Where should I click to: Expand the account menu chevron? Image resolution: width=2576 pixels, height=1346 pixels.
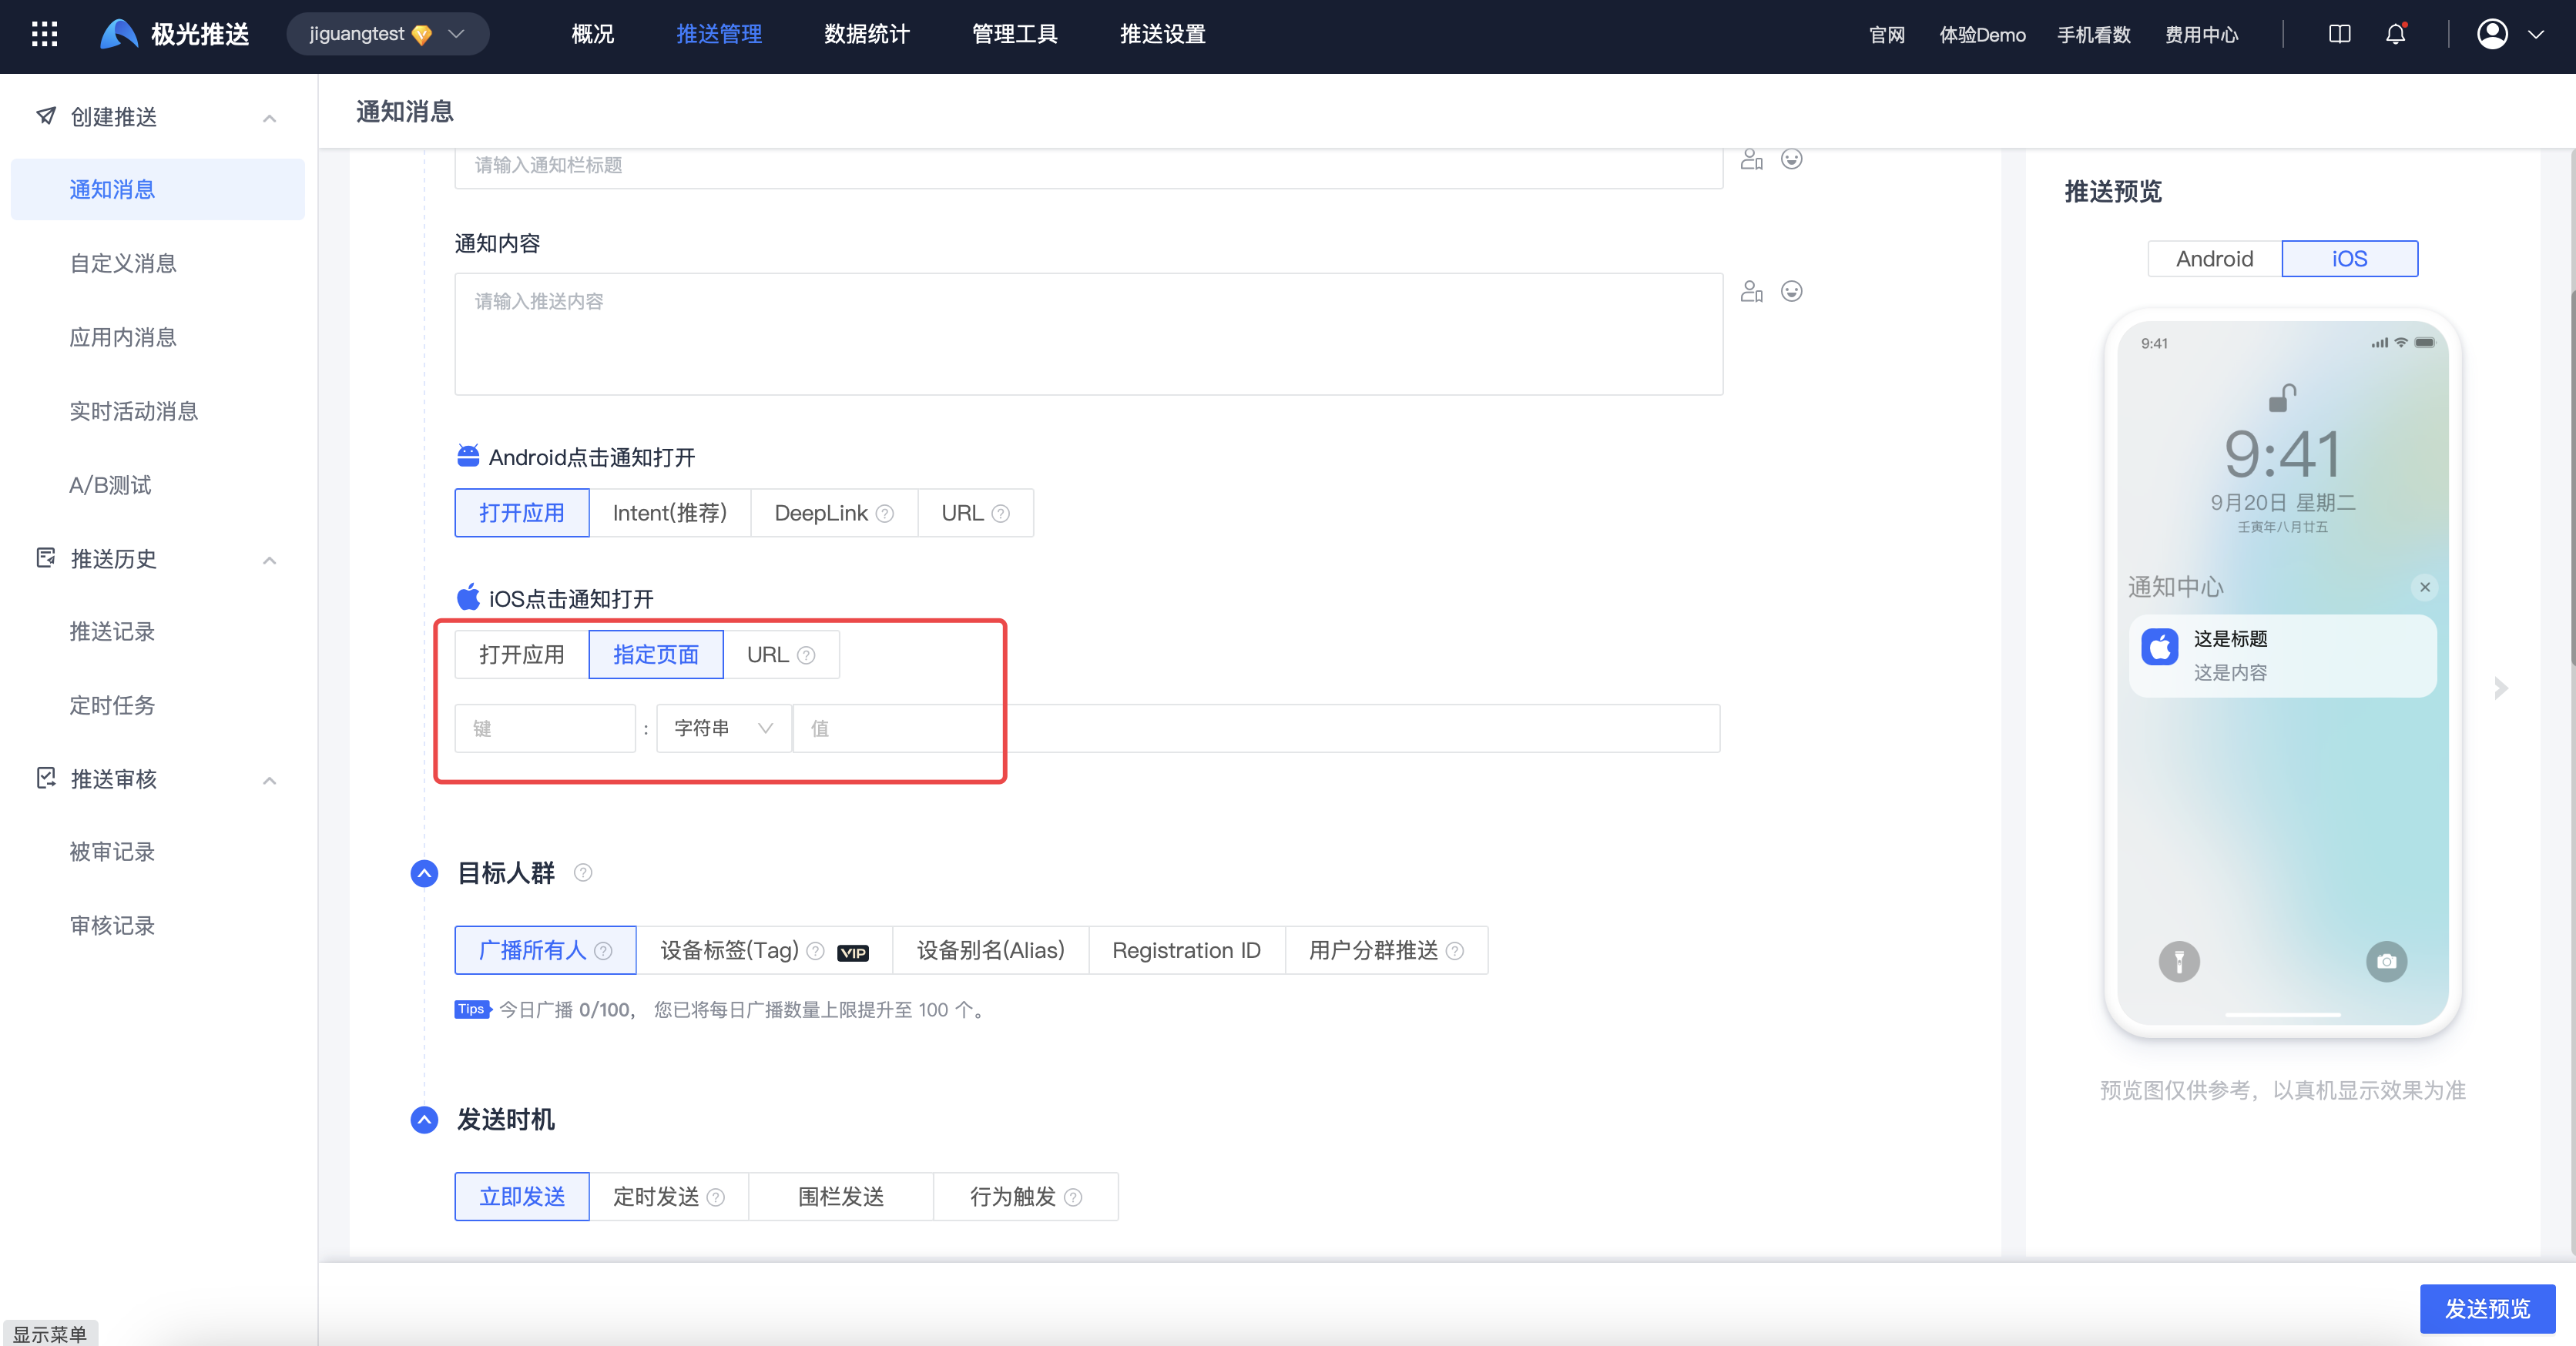2536,34
